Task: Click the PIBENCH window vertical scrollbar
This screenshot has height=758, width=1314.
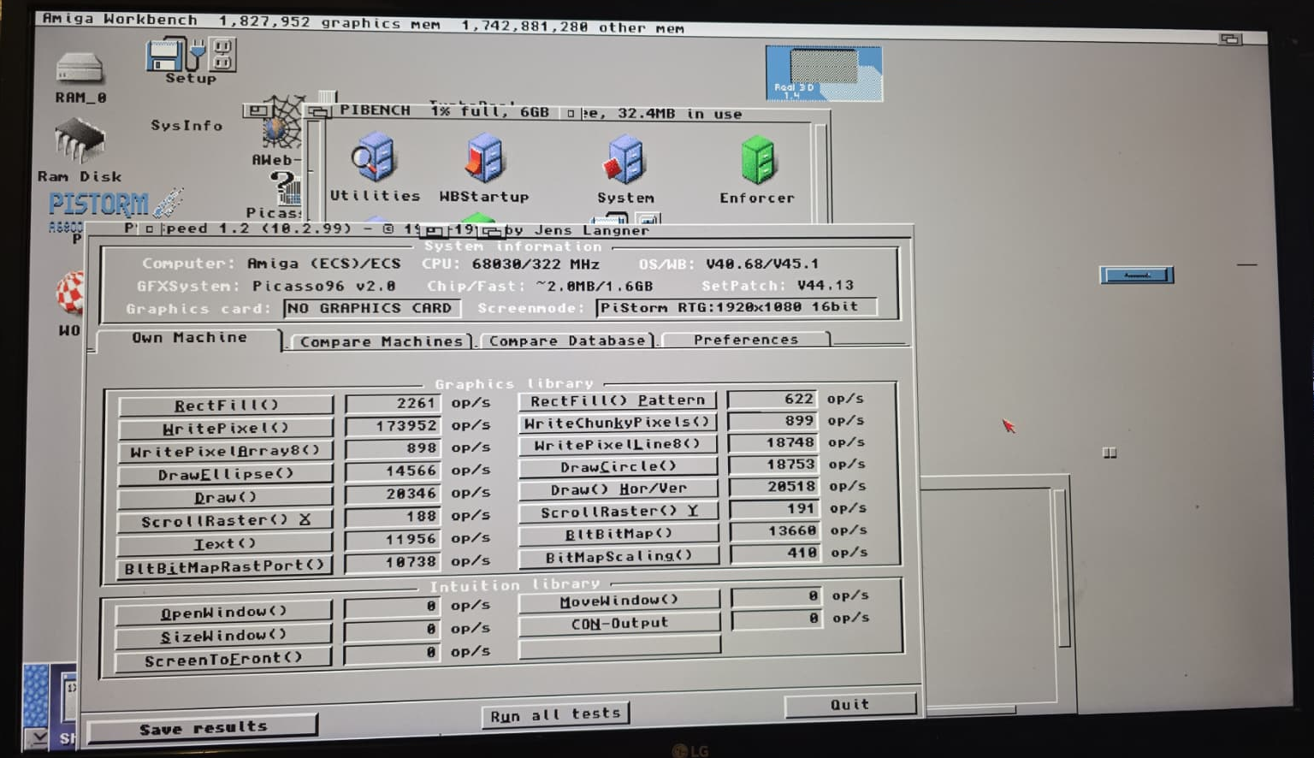Action: click(x=820, y=171)
